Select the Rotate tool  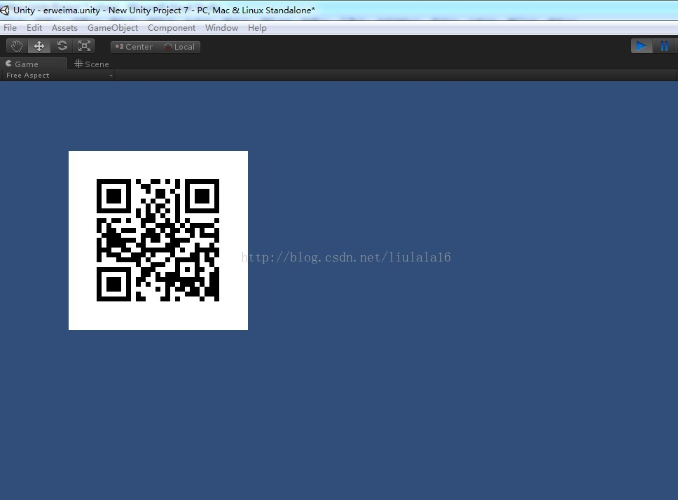[62, 46]
